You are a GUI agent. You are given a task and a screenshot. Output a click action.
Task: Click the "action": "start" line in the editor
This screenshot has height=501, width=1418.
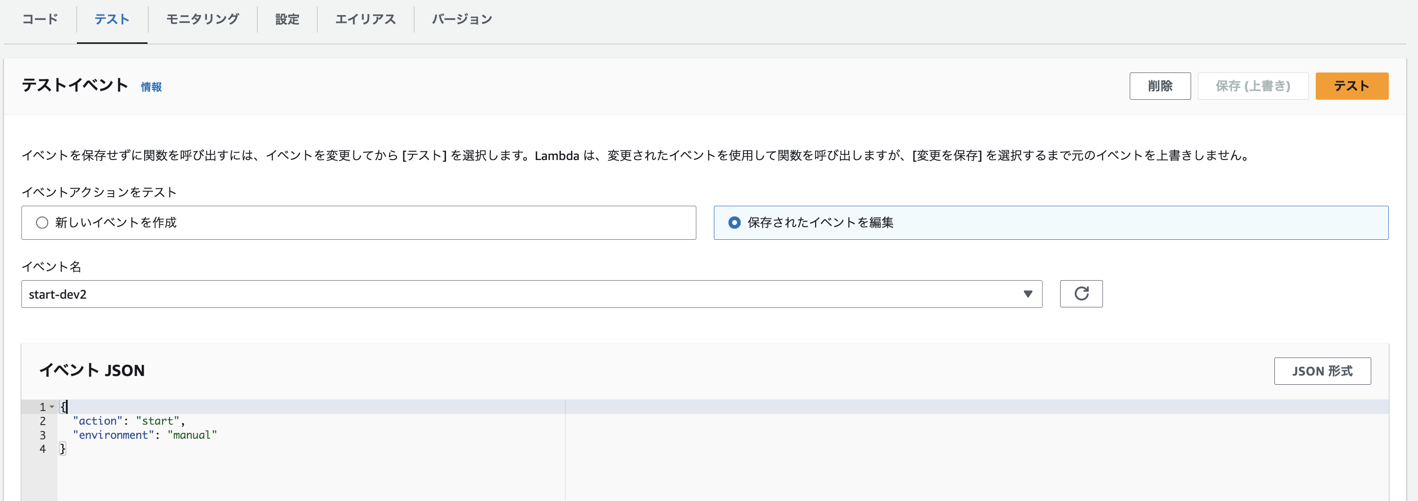coord(127,421)
